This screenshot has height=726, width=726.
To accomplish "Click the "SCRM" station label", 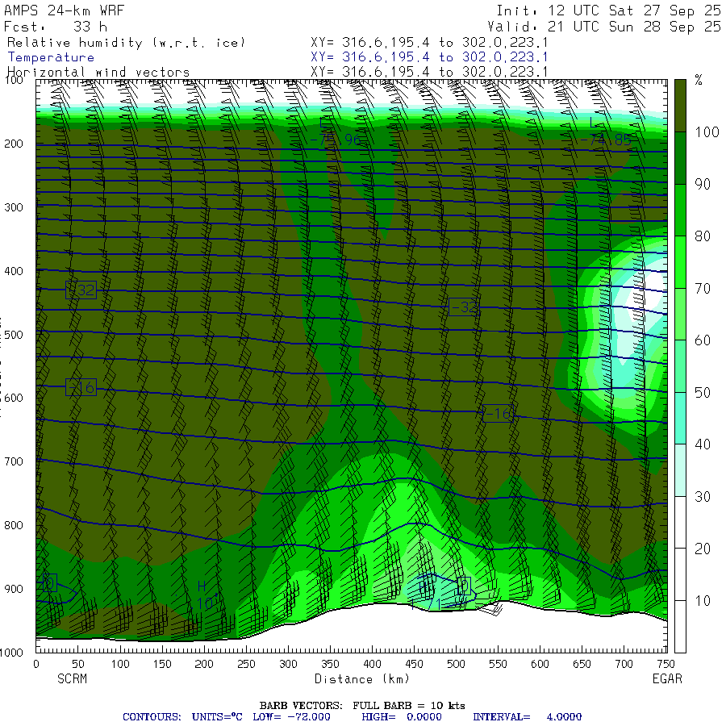I will [73, 678].
